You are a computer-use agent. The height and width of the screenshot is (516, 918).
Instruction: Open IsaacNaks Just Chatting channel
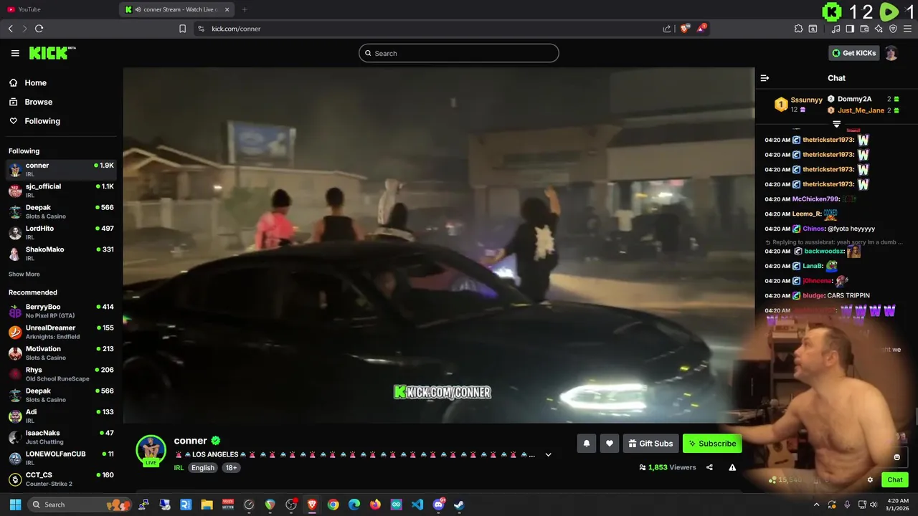click(61, 437)
